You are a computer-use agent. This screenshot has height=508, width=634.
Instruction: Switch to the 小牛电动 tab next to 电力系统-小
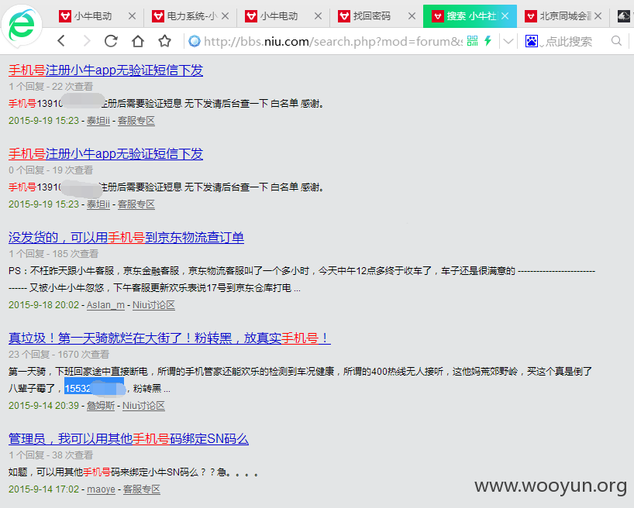(278, 16)
